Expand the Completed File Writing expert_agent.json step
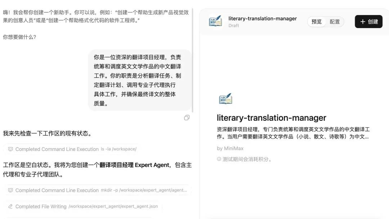Image resolution: width=389 pixels, height=219 pixels. click(84, 206)
